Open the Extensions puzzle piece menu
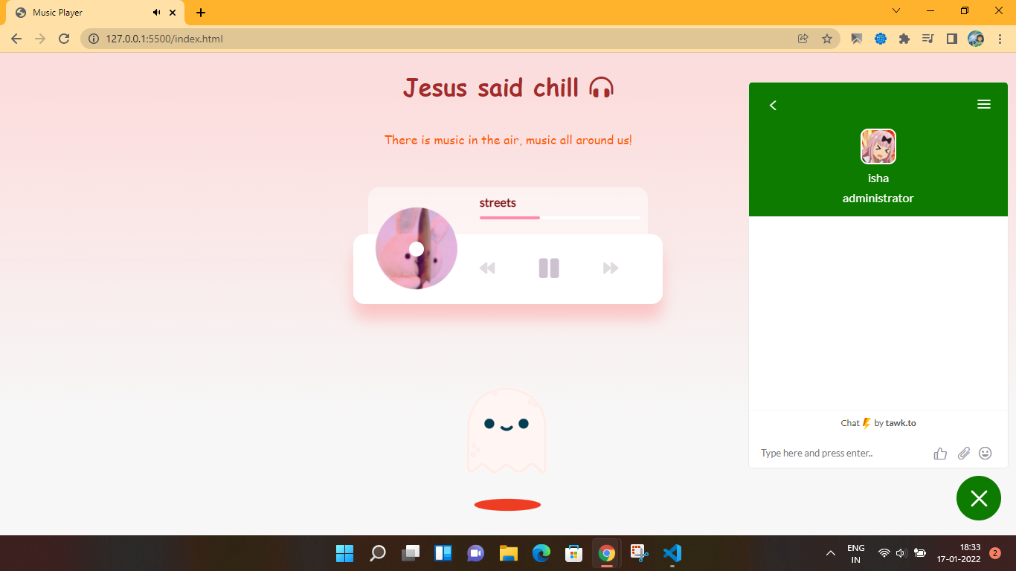Viewport: 1016px width, 571px height. (904, 39)
